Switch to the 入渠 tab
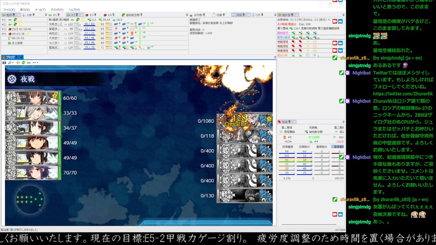 [x=29, y=15]
